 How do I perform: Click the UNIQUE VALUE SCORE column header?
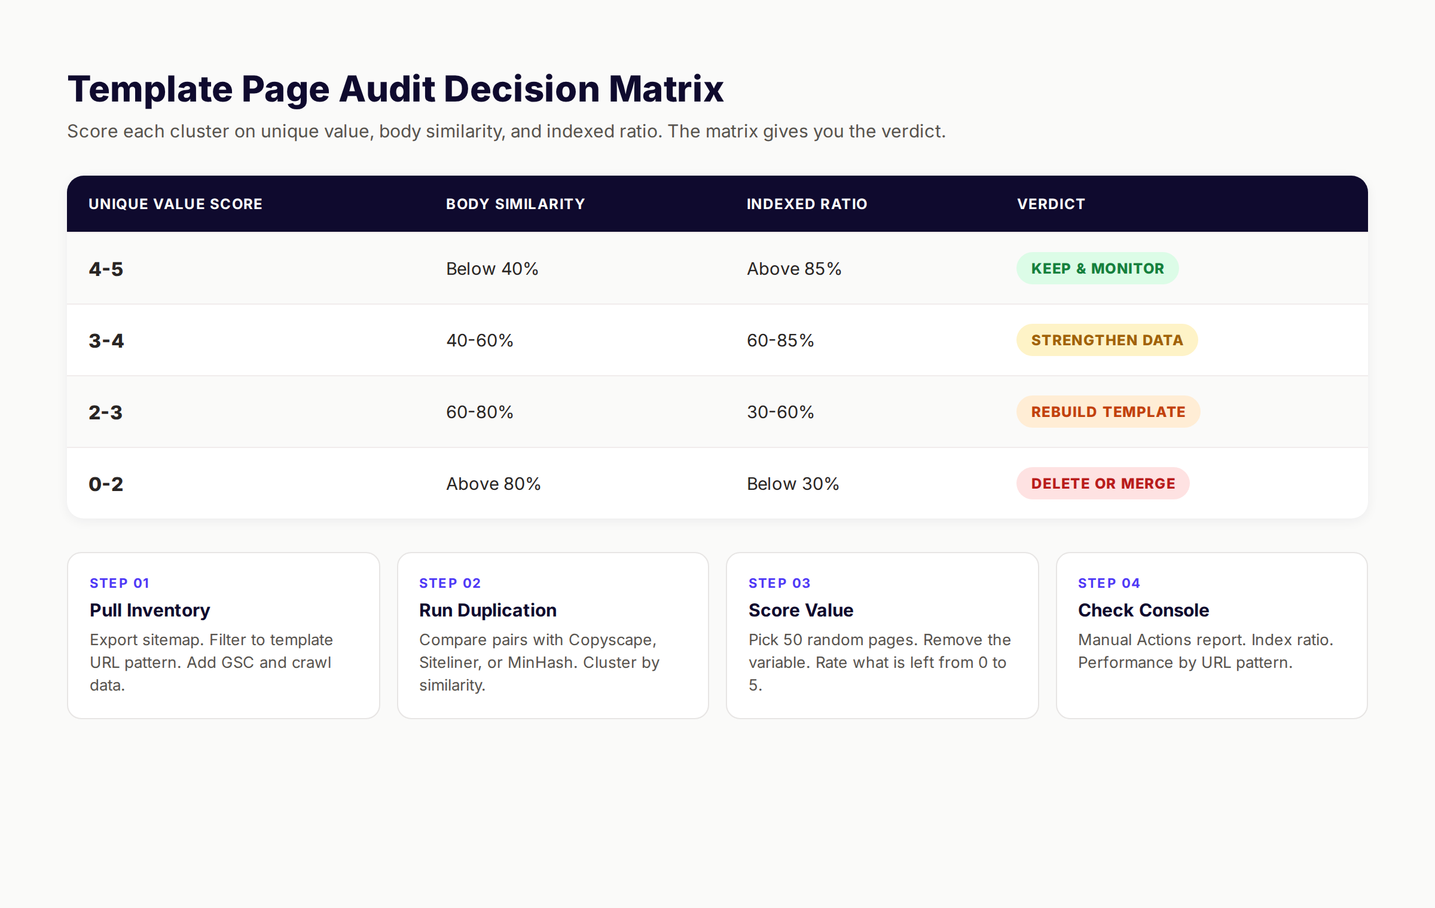point(175,204)
